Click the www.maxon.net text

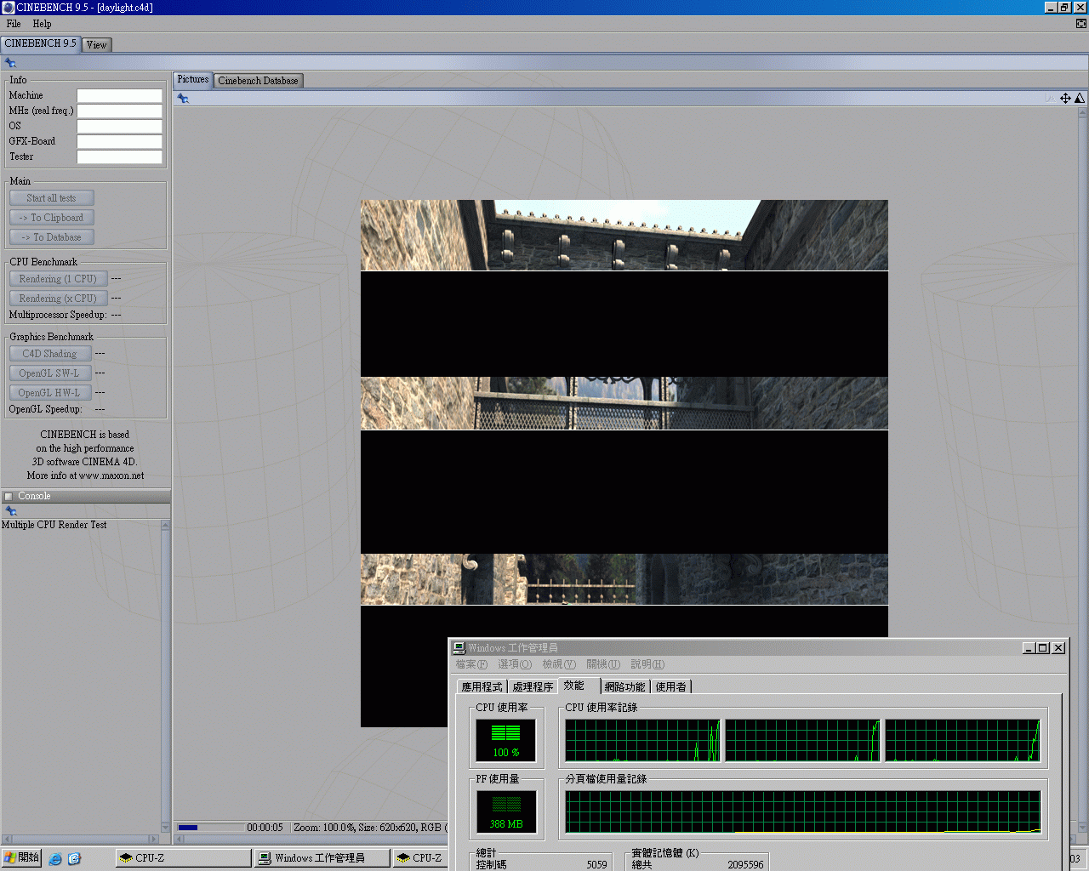111,475
